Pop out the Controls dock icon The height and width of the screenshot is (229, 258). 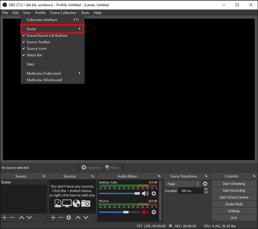(254, 176)
